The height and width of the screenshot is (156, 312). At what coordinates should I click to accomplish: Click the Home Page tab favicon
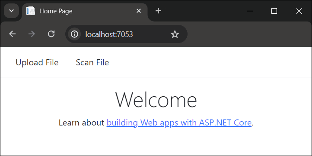click(x=31, y=11)
